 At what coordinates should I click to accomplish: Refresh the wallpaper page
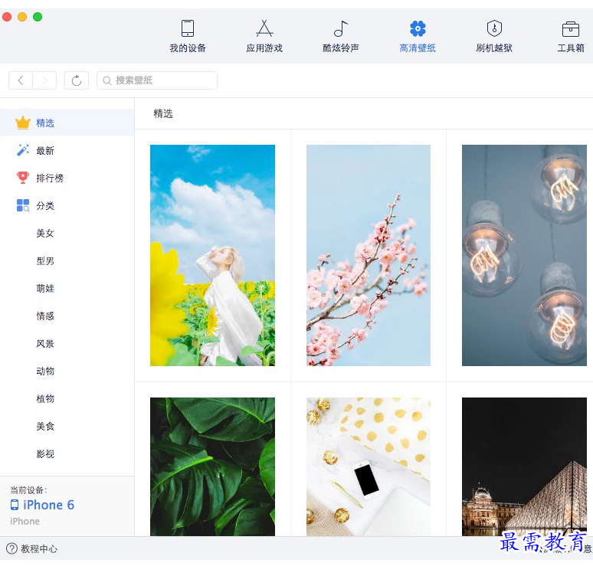(x=77, y=80)
